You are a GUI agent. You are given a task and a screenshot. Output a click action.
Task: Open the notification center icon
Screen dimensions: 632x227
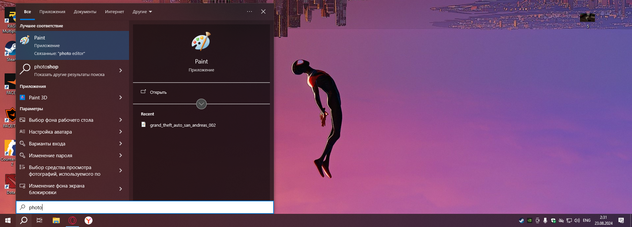(x=621, y=220)
